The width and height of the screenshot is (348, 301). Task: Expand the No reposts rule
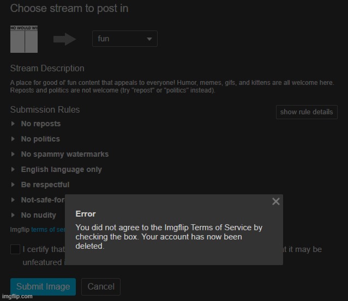click(x=13, y=124)
